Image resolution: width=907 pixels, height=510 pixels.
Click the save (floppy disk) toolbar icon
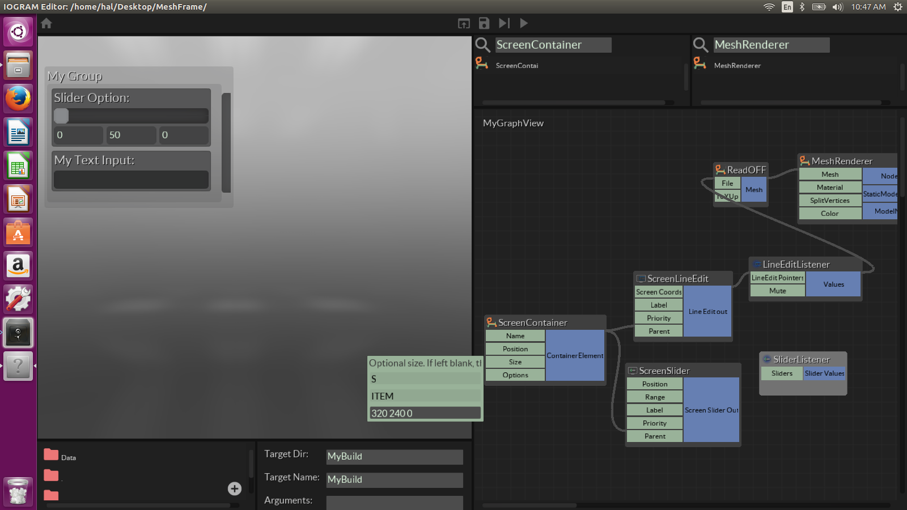484,23
